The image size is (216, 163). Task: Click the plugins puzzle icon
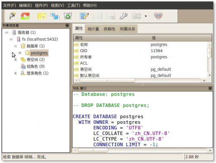click(x=137, y=16)
